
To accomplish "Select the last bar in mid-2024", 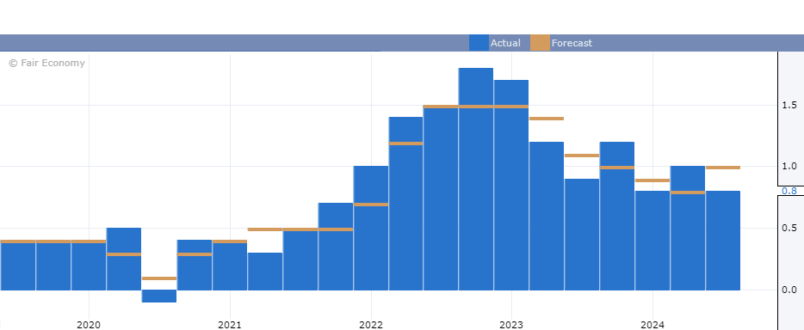I will (723, 241).
